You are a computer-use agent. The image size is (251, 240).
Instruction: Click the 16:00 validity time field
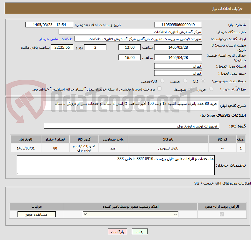point(130,57)
